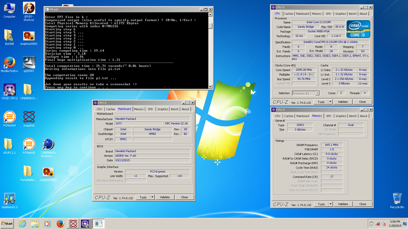Switch to the CPU-Z taskbar button
The image size is (408, 229).
(x=85, y=224)
